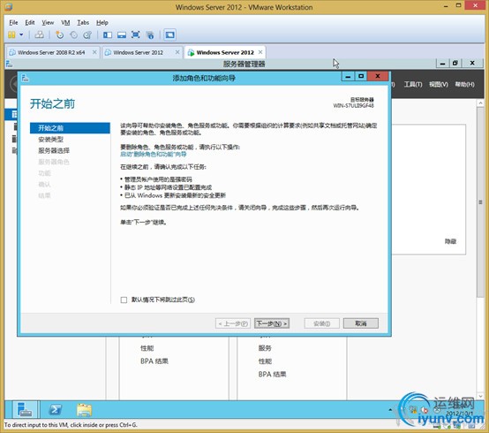
Task: Close the active Windows Server 2012 tab
Action: pyautogui.click(x=260, y=52)
